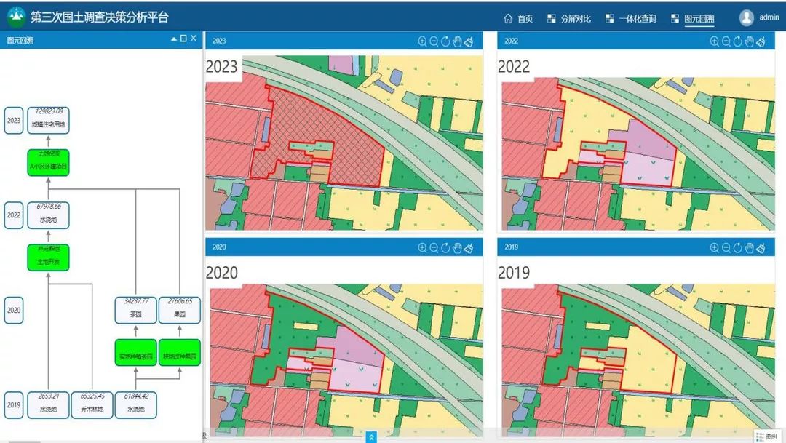Expand bottom drawer with double-chevron button

coord(371,437)
